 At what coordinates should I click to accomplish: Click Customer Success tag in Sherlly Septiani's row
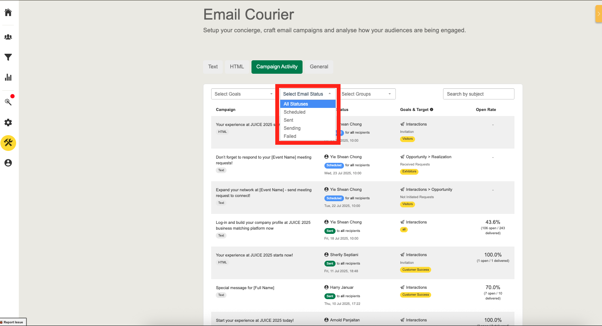416,270
